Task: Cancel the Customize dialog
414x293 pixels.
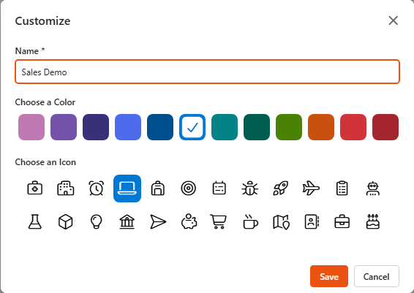Action: (x=377, y=276)
